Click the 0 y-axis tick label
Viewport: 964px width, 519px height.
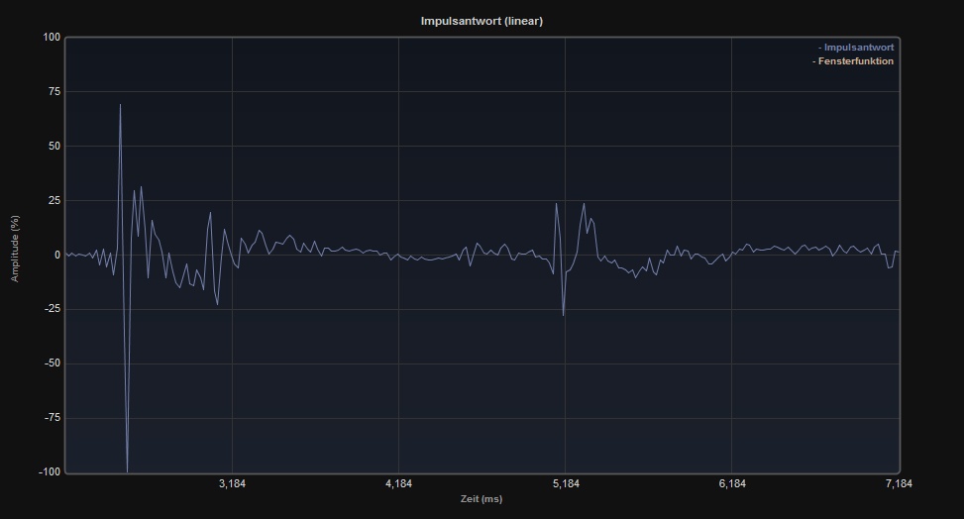(57, 255)
